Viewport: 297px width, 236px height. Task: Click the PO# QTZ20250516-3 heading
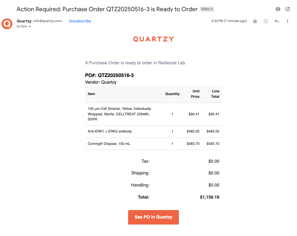tap(109, 75)
